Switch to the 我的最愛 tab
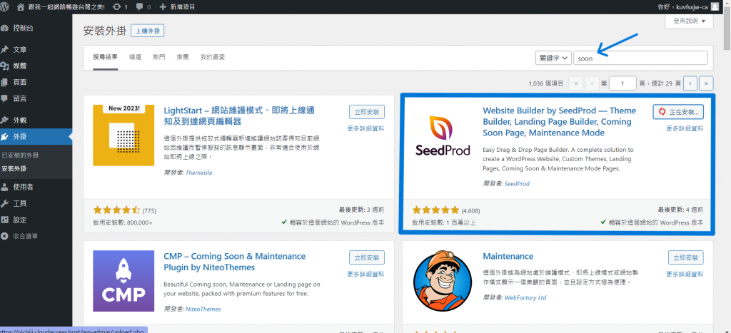The height and width of the screenshot is (333, 731). click(213, 57)
